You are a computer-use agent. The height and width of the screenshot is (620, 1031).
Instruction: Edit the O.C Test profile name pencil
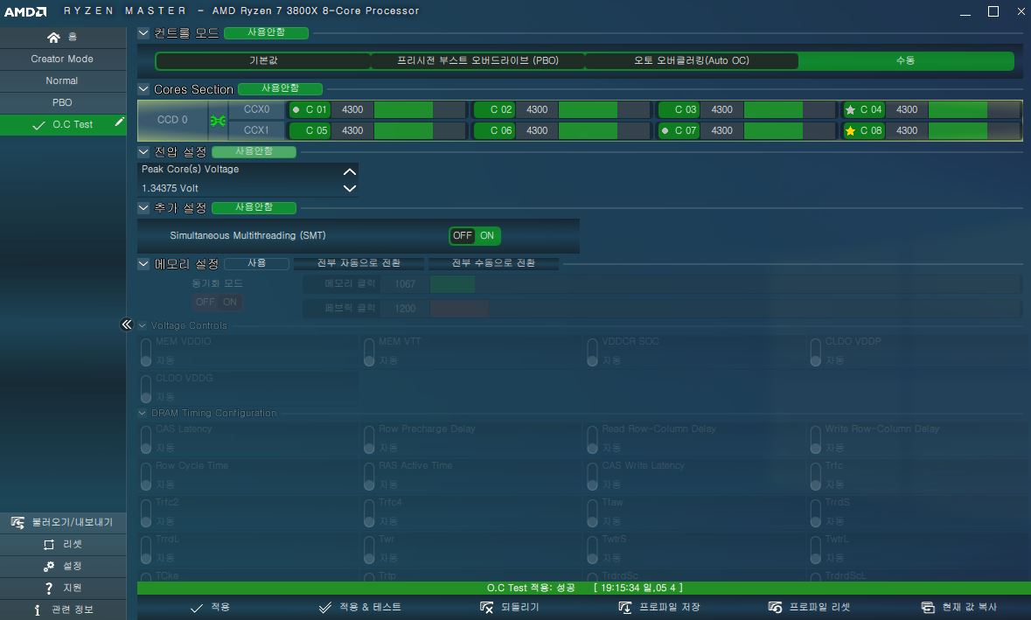pos(119,122)
